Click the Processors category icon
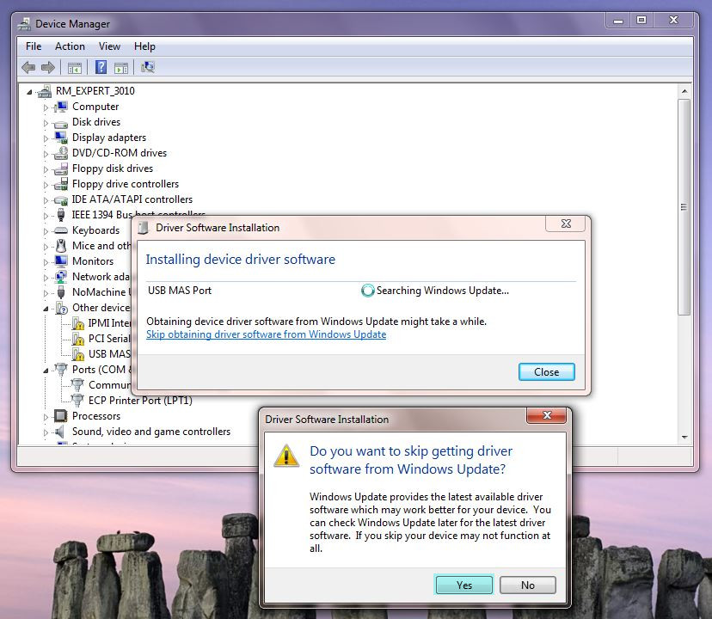712x619 pixels. pyautogui.click(x=60, y=415)
